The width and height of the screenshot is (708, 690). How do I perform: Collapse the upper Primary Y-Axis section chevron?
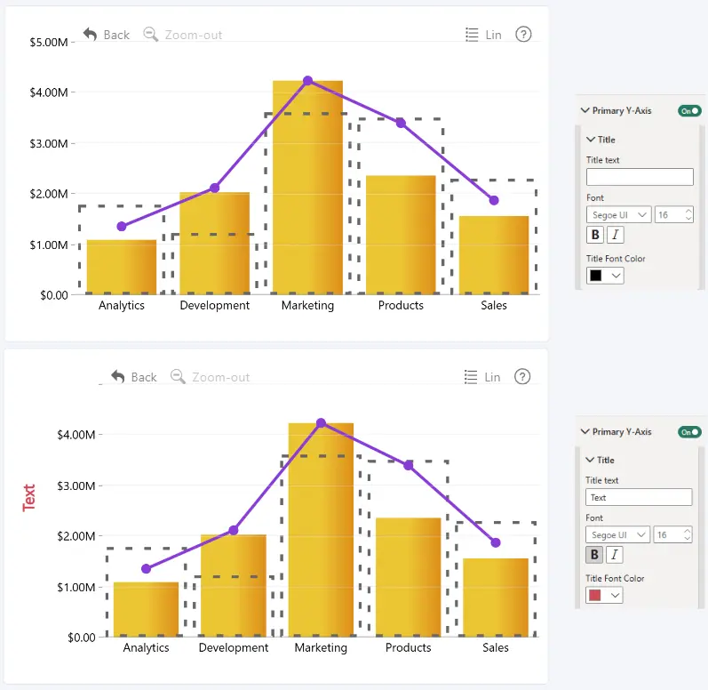click(x=585, y=110)
